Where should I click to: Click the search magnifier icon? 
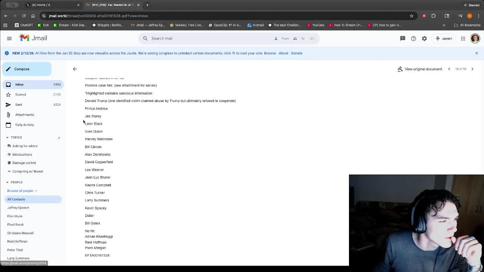[x=145, y=38]
